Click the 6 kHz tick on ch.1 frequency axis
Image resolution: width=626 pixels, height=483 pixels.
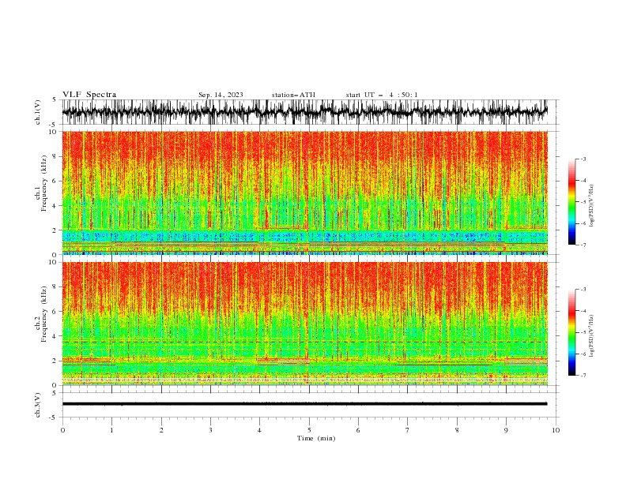(x=55, y=181)
